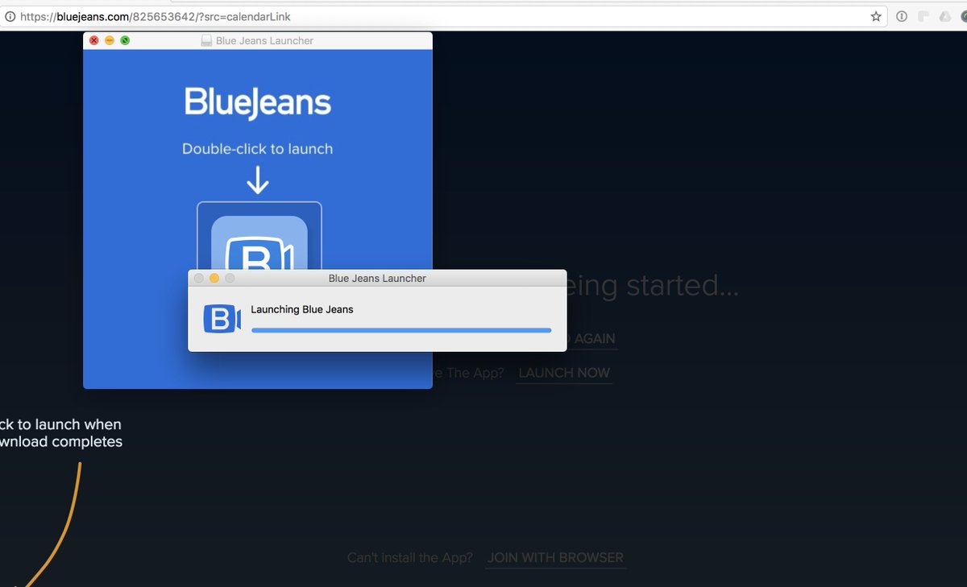Screen dimensions: 967x587
Task: Click the LAUNCH NOW link
Action: (x=564, y=373)
